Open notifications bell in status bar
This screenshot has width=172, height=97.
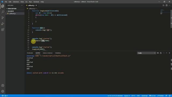coord(170,96)
